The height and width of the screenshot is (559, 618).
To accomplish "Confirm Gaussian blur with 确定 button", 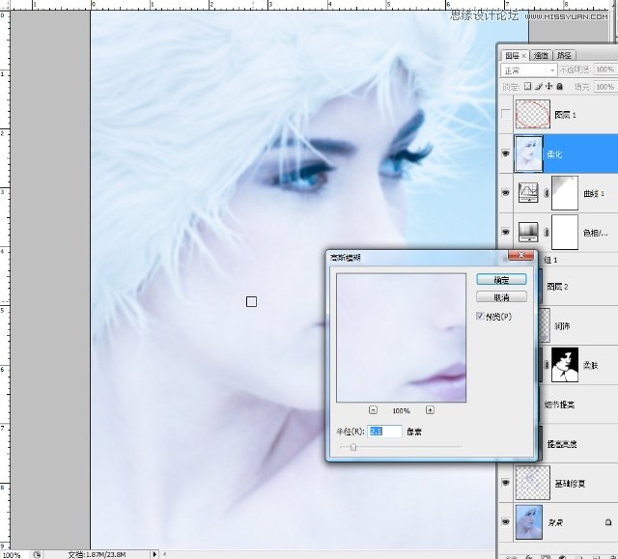I will coord(501,280).
